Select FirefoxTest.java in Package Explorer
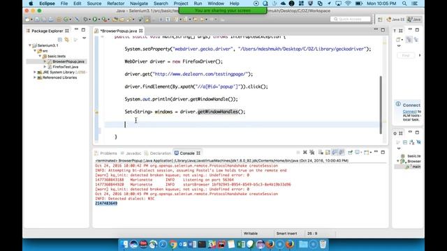 tap(65, 67)
